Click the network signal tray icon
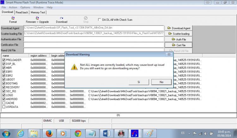Screen dimensions: 237x138 tap(200, 134)
